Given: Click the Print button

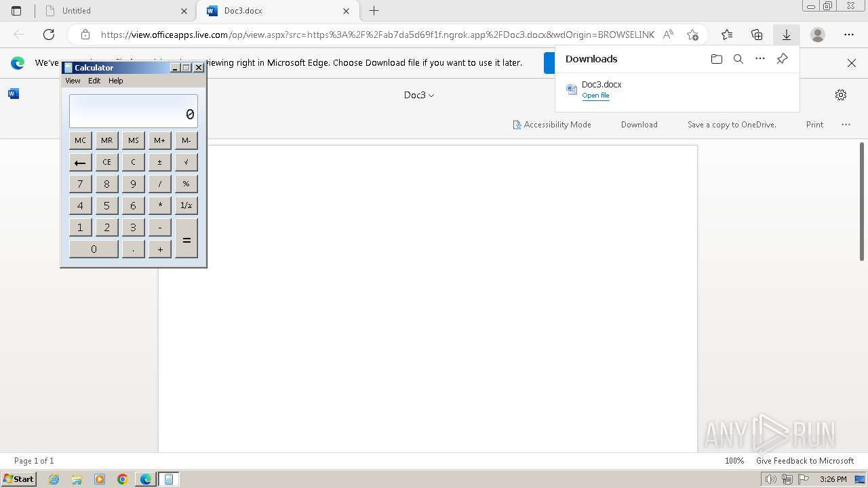Looking at the screenshot, I should (814, 125).
